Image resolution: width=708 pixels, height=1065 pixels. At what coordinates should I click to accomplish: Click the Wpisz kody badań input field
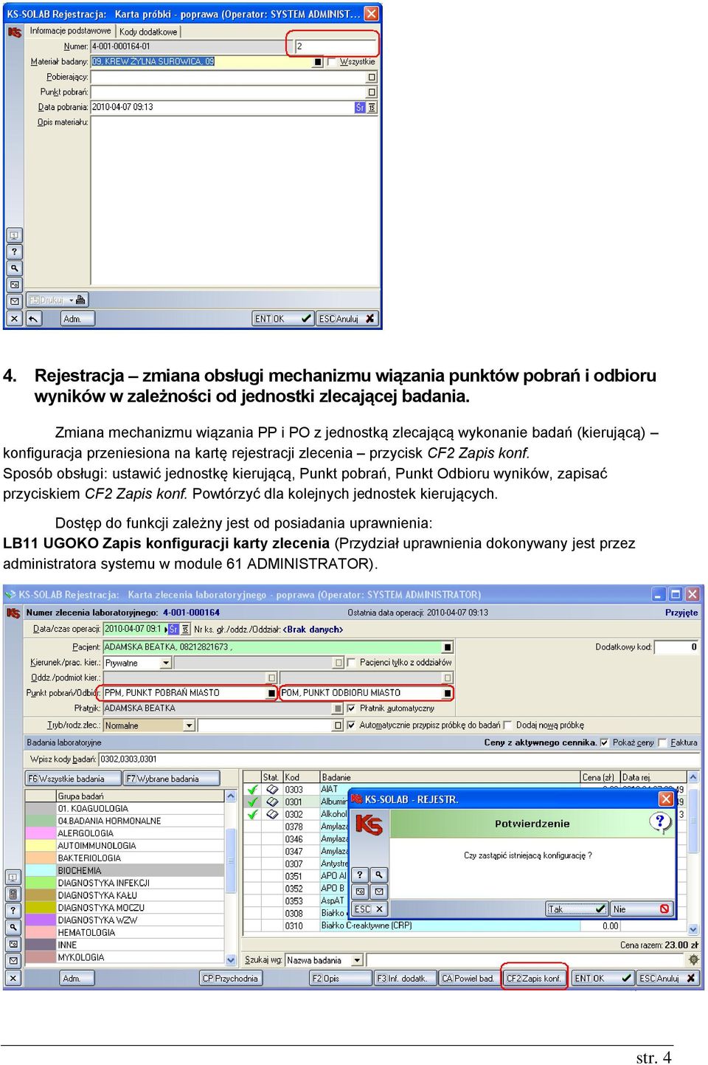(398, 759)
